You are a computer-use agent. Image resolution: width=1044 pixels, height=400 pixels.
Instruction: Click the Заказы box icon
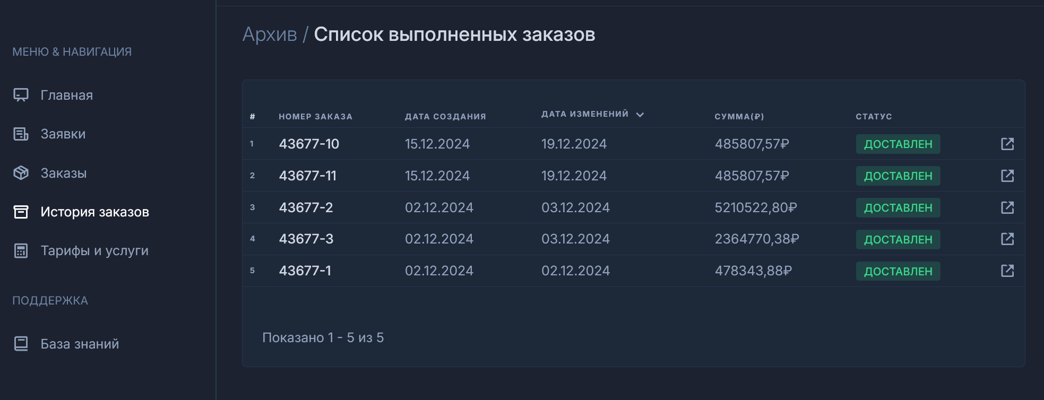point(21,173)
